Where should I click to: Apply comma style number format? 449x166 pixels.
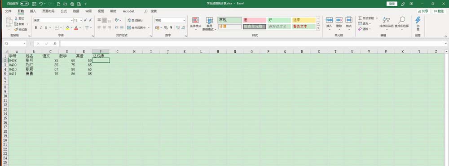coord(171,28)
